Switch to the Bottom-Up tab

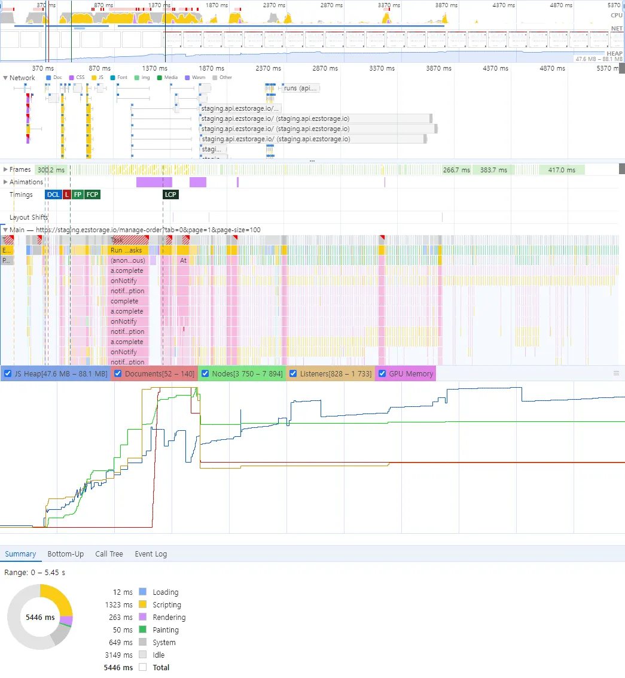(65, 554)
